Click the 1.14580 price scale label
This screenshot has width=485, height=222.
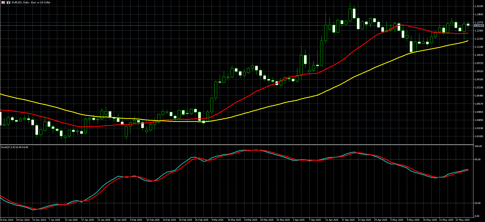click(x=479, y=14)
